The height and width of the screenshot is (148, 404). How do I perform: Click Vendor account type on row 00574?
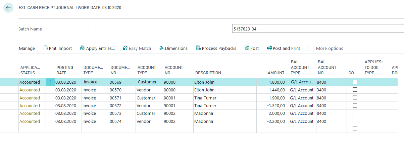coord(143,121)
